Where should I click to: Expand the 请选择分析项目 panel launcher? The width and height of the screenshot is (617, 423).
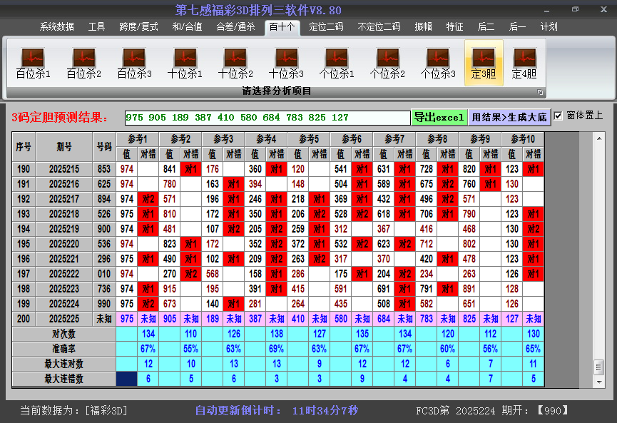click(x=540, y=92)
